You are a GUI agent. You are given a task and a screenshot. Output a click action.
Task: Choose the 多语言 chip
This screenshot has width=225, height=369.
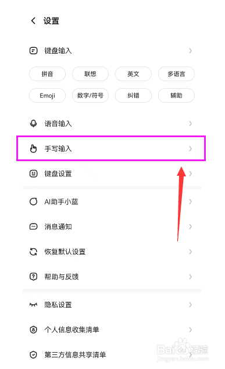click(176, 74)
